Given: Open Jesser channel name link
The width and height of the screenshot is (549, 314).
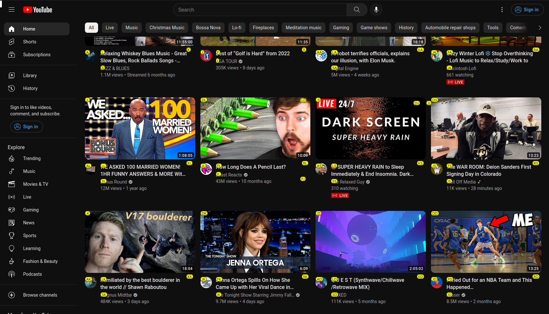Looking at the screenshot, I should [x=453, y=295].
